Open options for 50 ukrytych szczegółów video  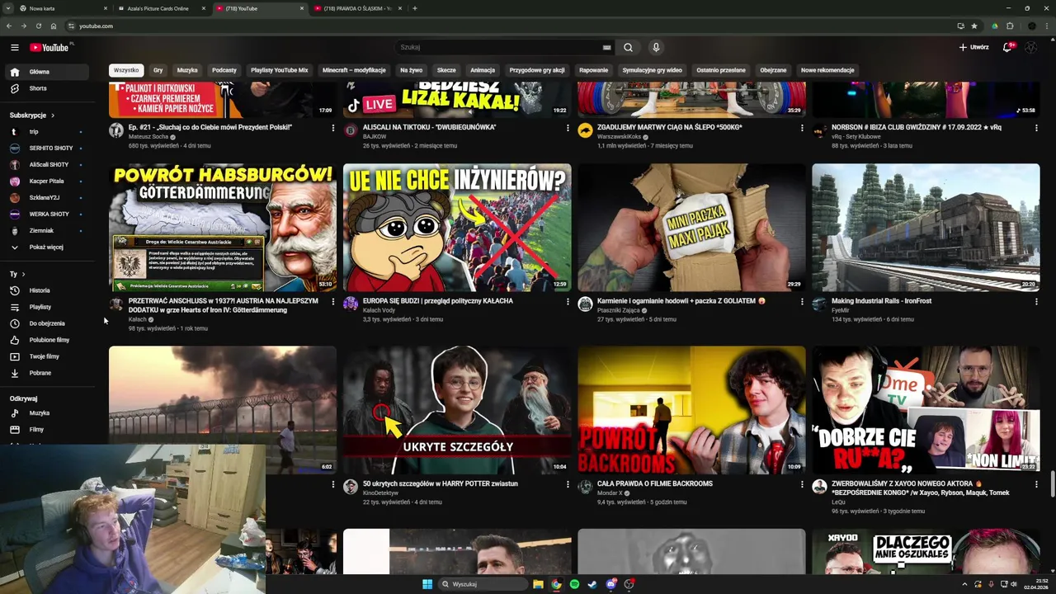[x=568, y=484]
